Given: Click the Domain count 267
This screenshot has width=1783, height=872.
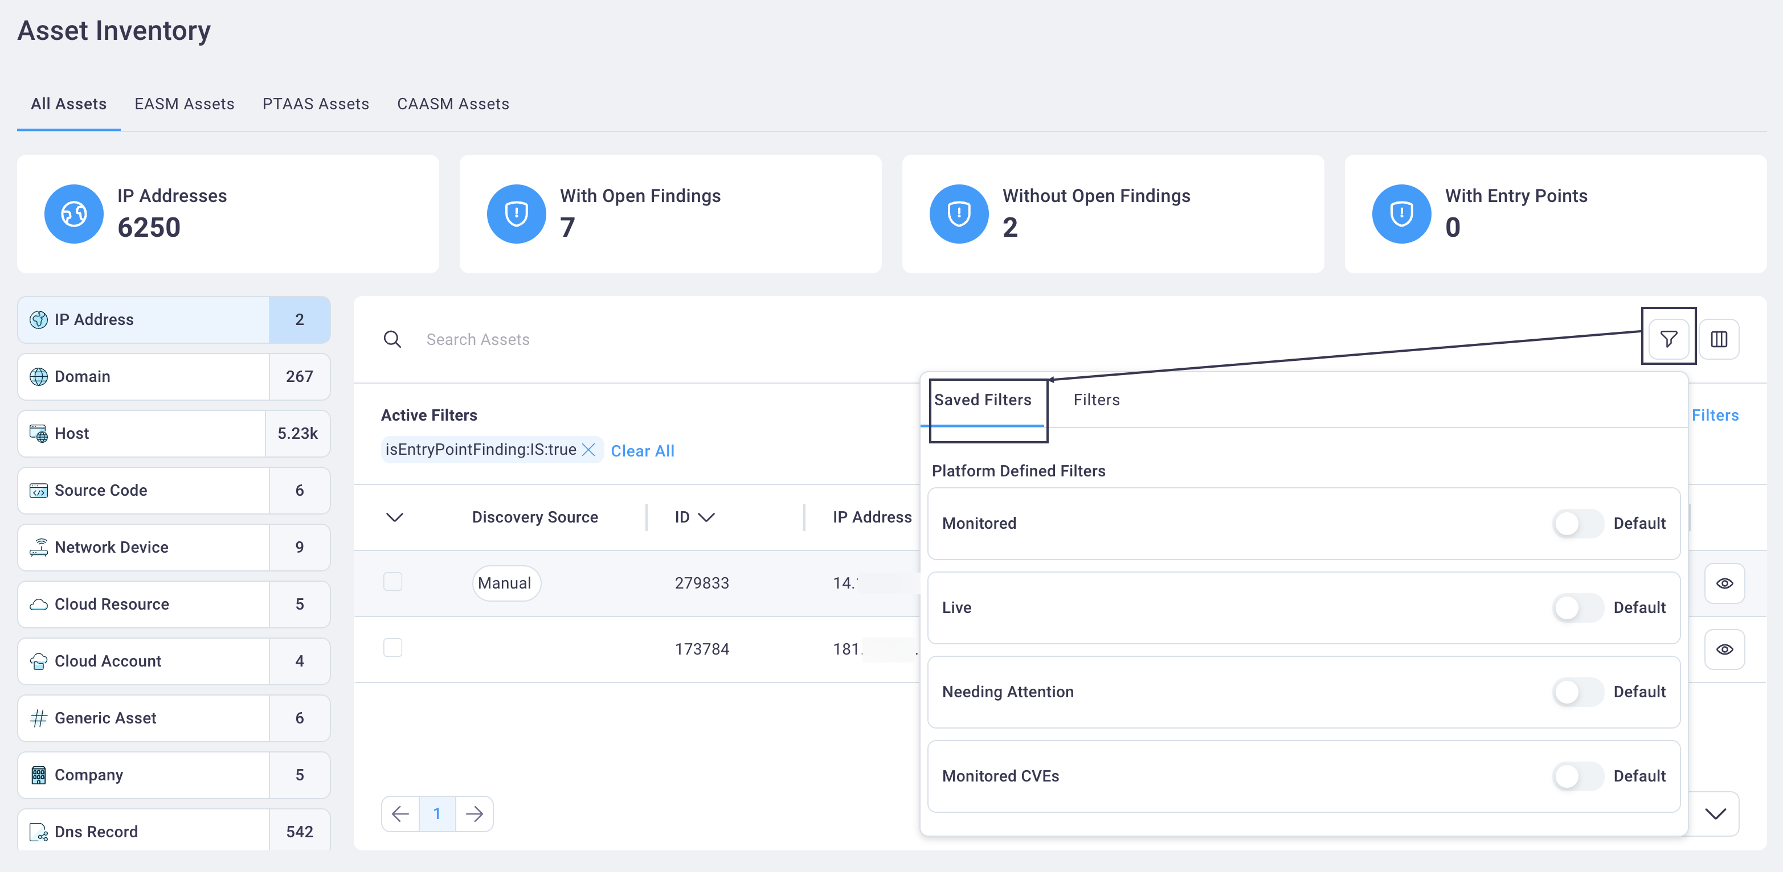Looking at the screenshot, I should (x=299, y=376).
